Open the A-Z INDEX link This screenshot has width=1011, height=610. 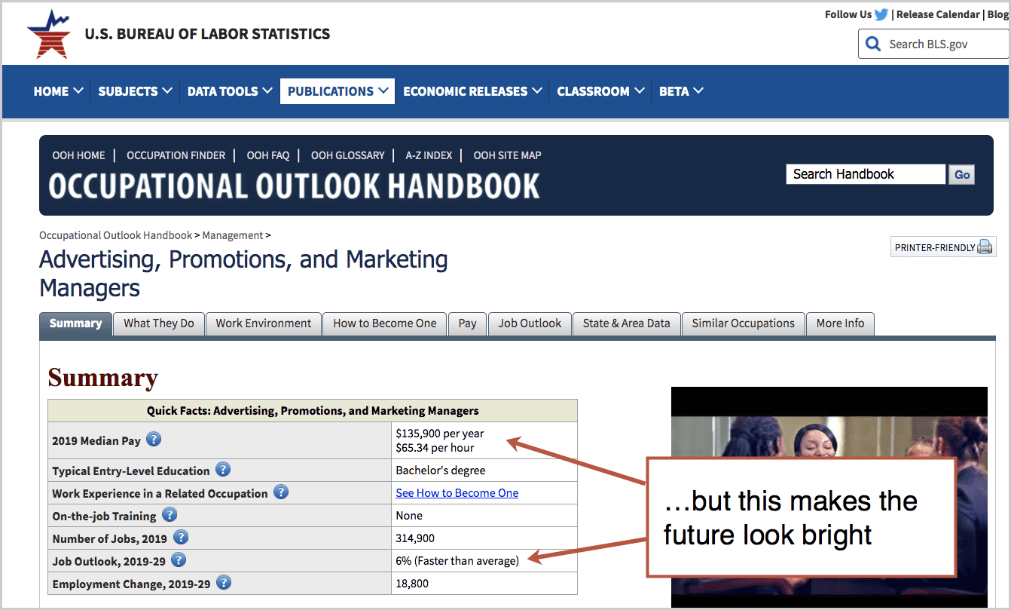point(429,155)
